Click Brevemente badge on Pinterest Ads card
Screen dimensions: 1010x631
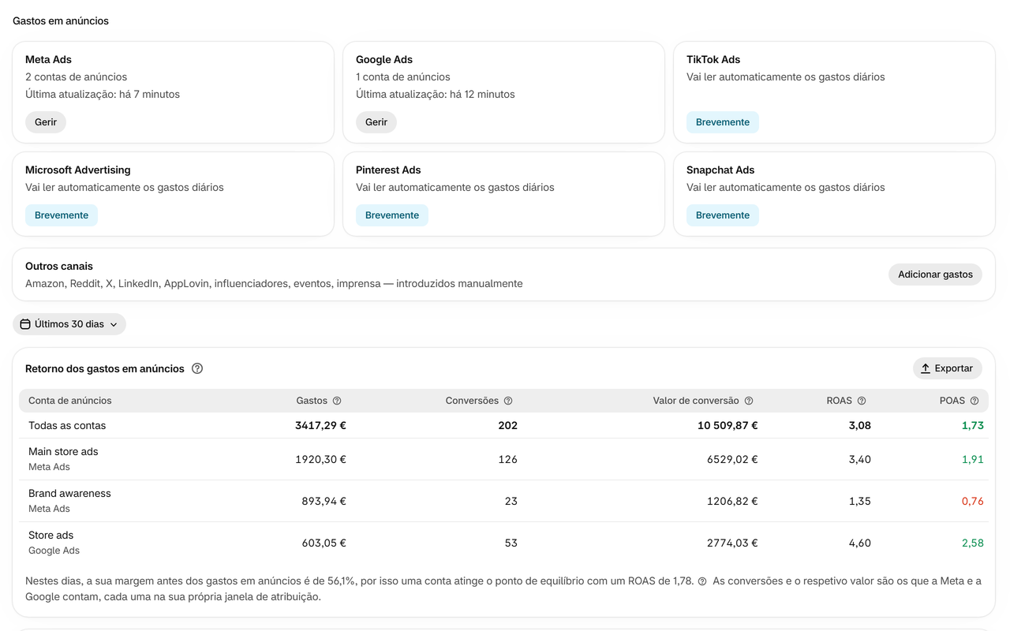click(x=392, y=215)
